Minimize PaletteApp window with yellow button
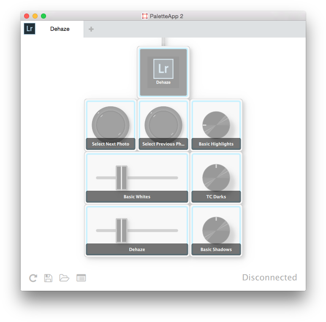The image size is (326, 322). (x=35, y=16)
